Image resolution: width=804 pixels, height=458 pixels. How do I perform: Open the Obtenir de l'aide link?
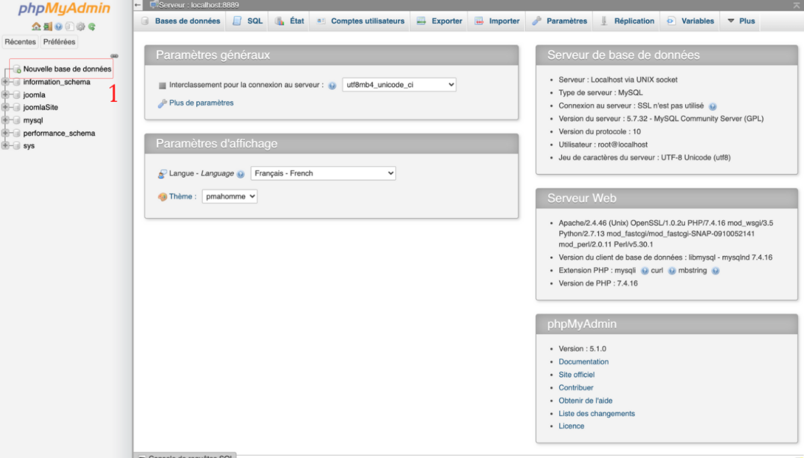(x=586, y=400)
